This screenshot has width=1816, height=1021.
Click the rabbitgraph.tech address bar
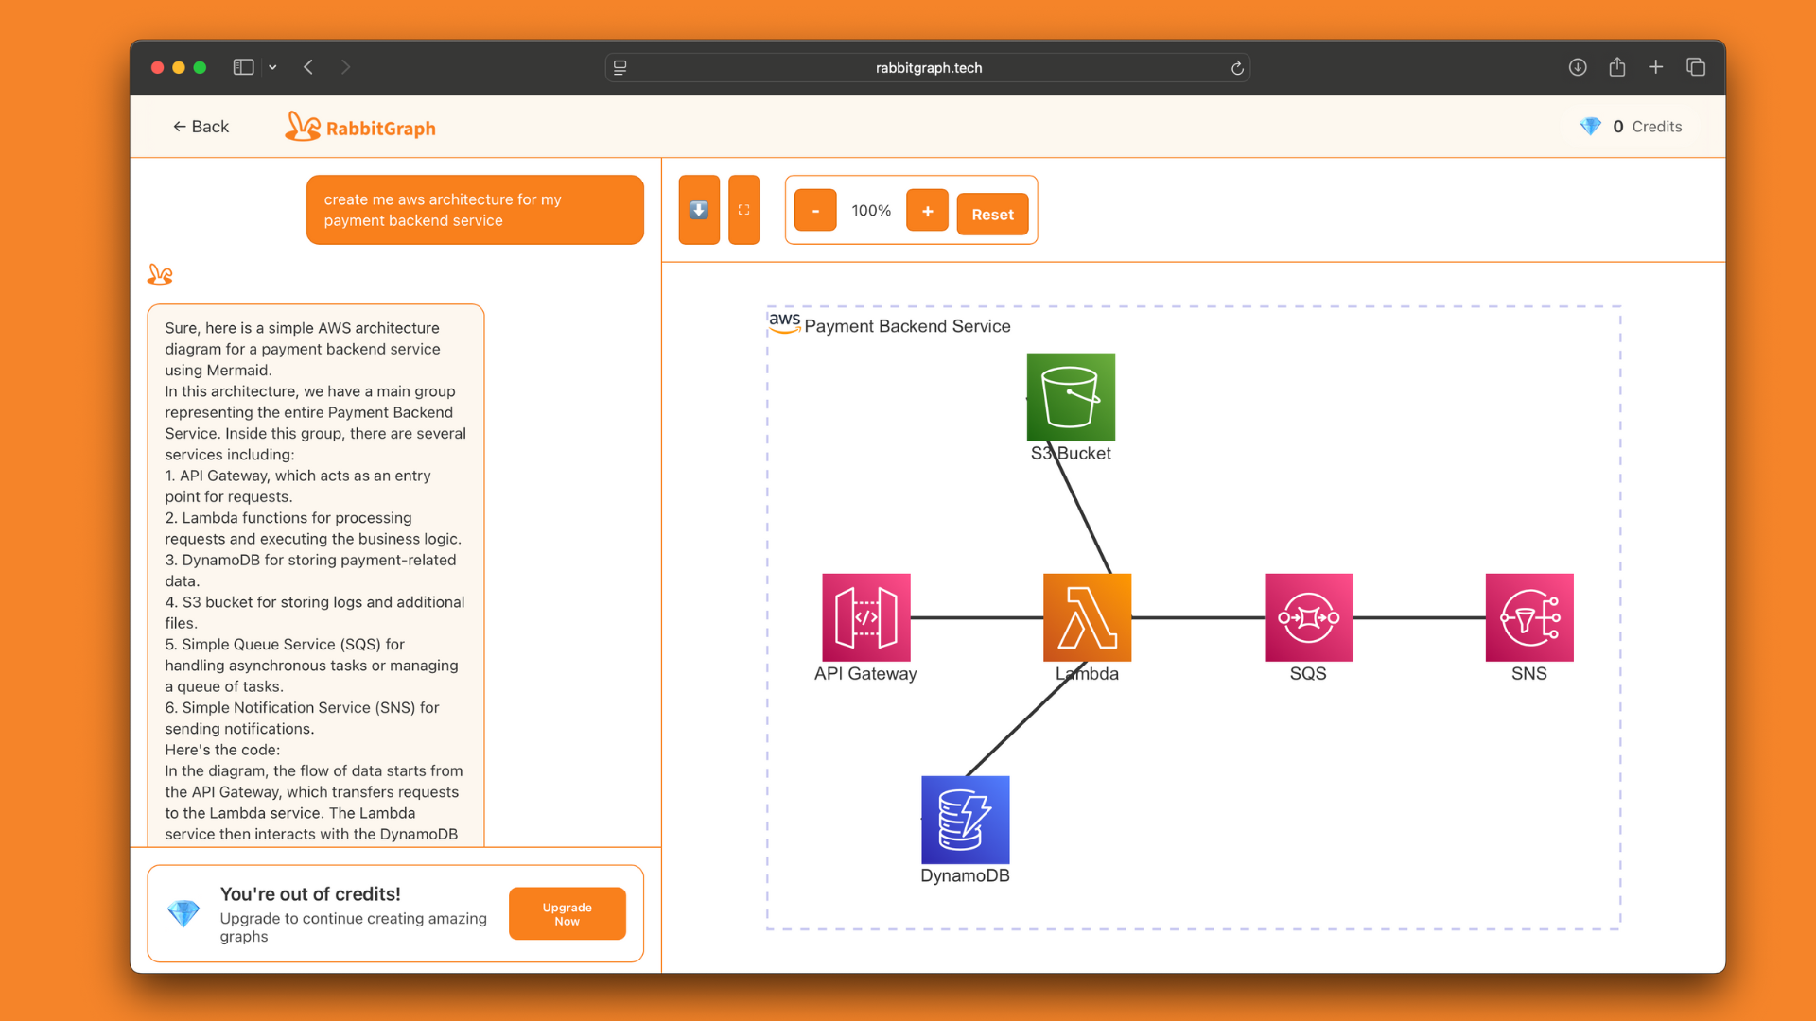(x=928, y=67)
